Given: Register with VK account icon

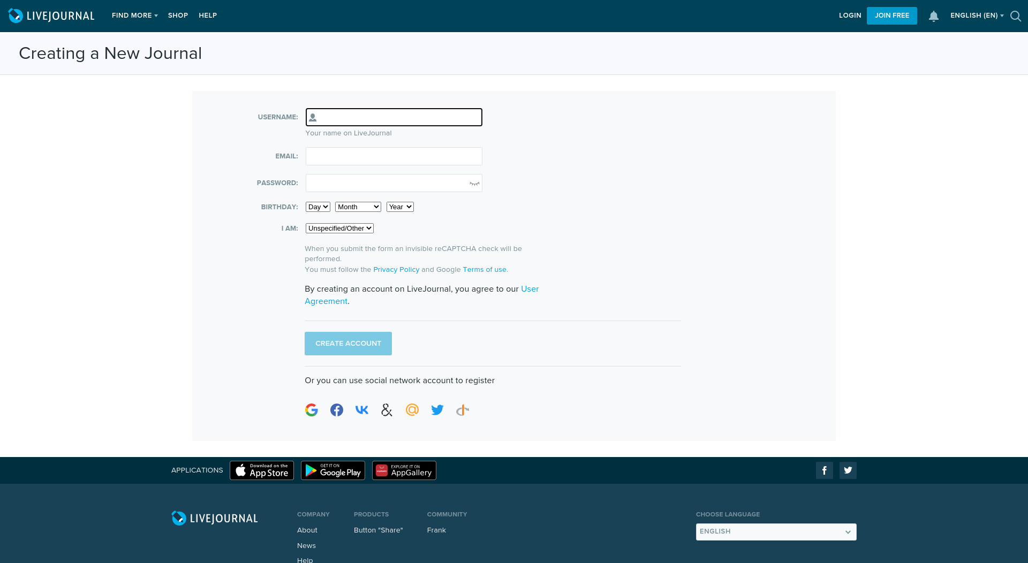Looking at the screenshot, I should [362, 410].
